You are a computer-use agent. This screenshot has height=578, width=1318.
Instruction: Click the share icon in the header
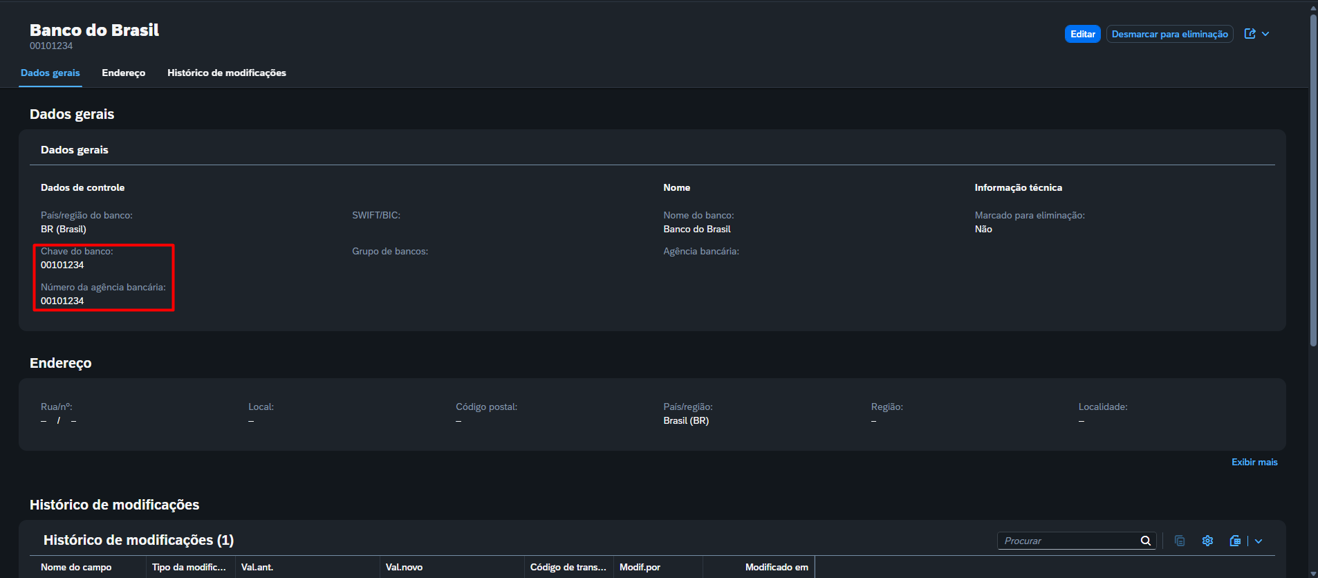point(1250,34)
